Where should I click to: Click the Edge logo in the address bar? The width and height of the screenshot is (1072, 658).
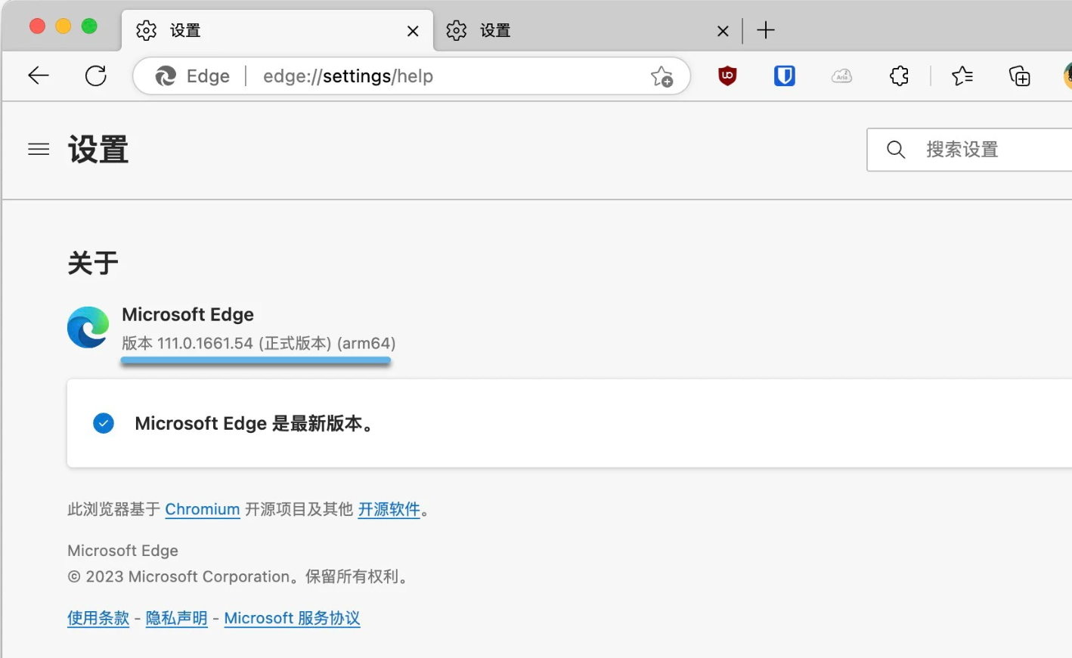pos(166,76)
